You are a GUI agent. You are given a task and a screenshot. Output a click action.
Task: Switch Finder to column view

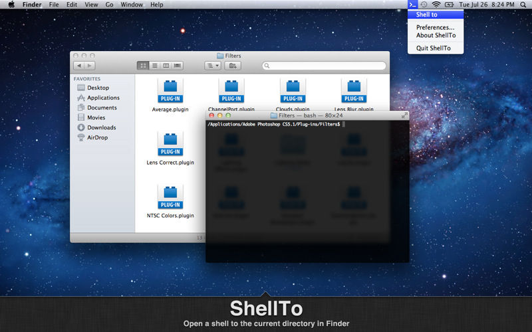pos(166,66)
